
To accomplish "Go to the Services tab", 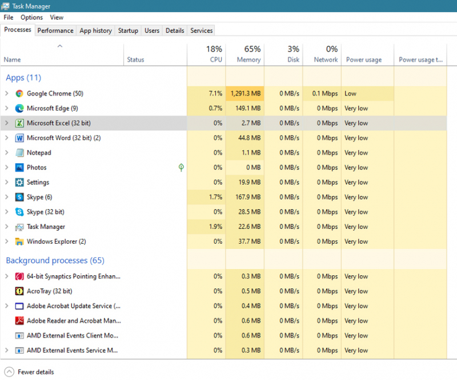I will (x=202, y=31).
